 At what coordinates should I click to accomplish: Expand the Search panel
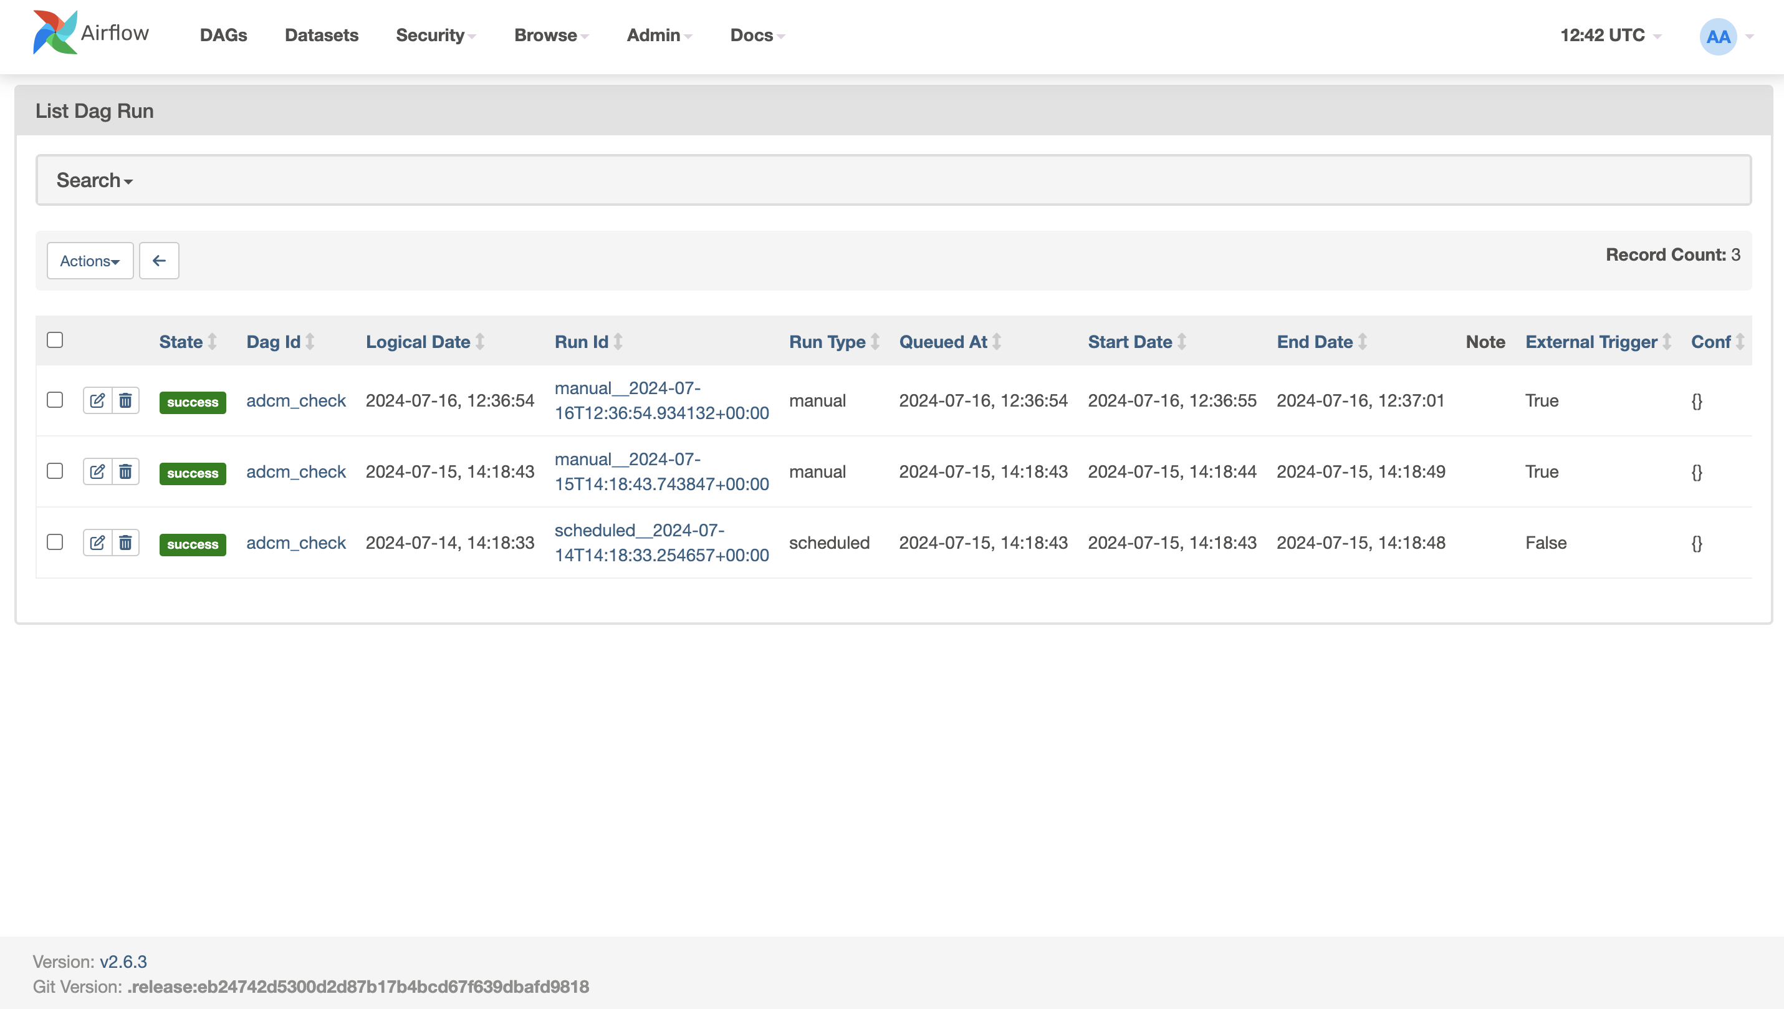click(x=94, y=180)
